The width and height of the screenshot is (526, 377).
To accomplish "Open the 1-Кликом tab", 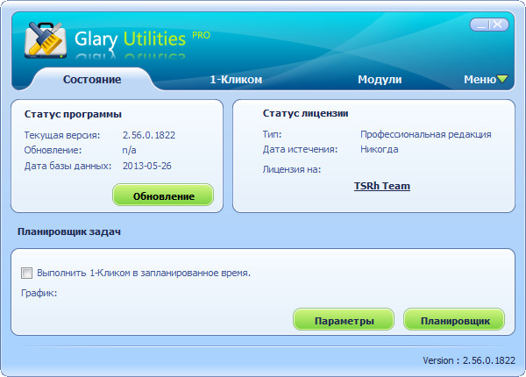I will [x=236, y=80].
